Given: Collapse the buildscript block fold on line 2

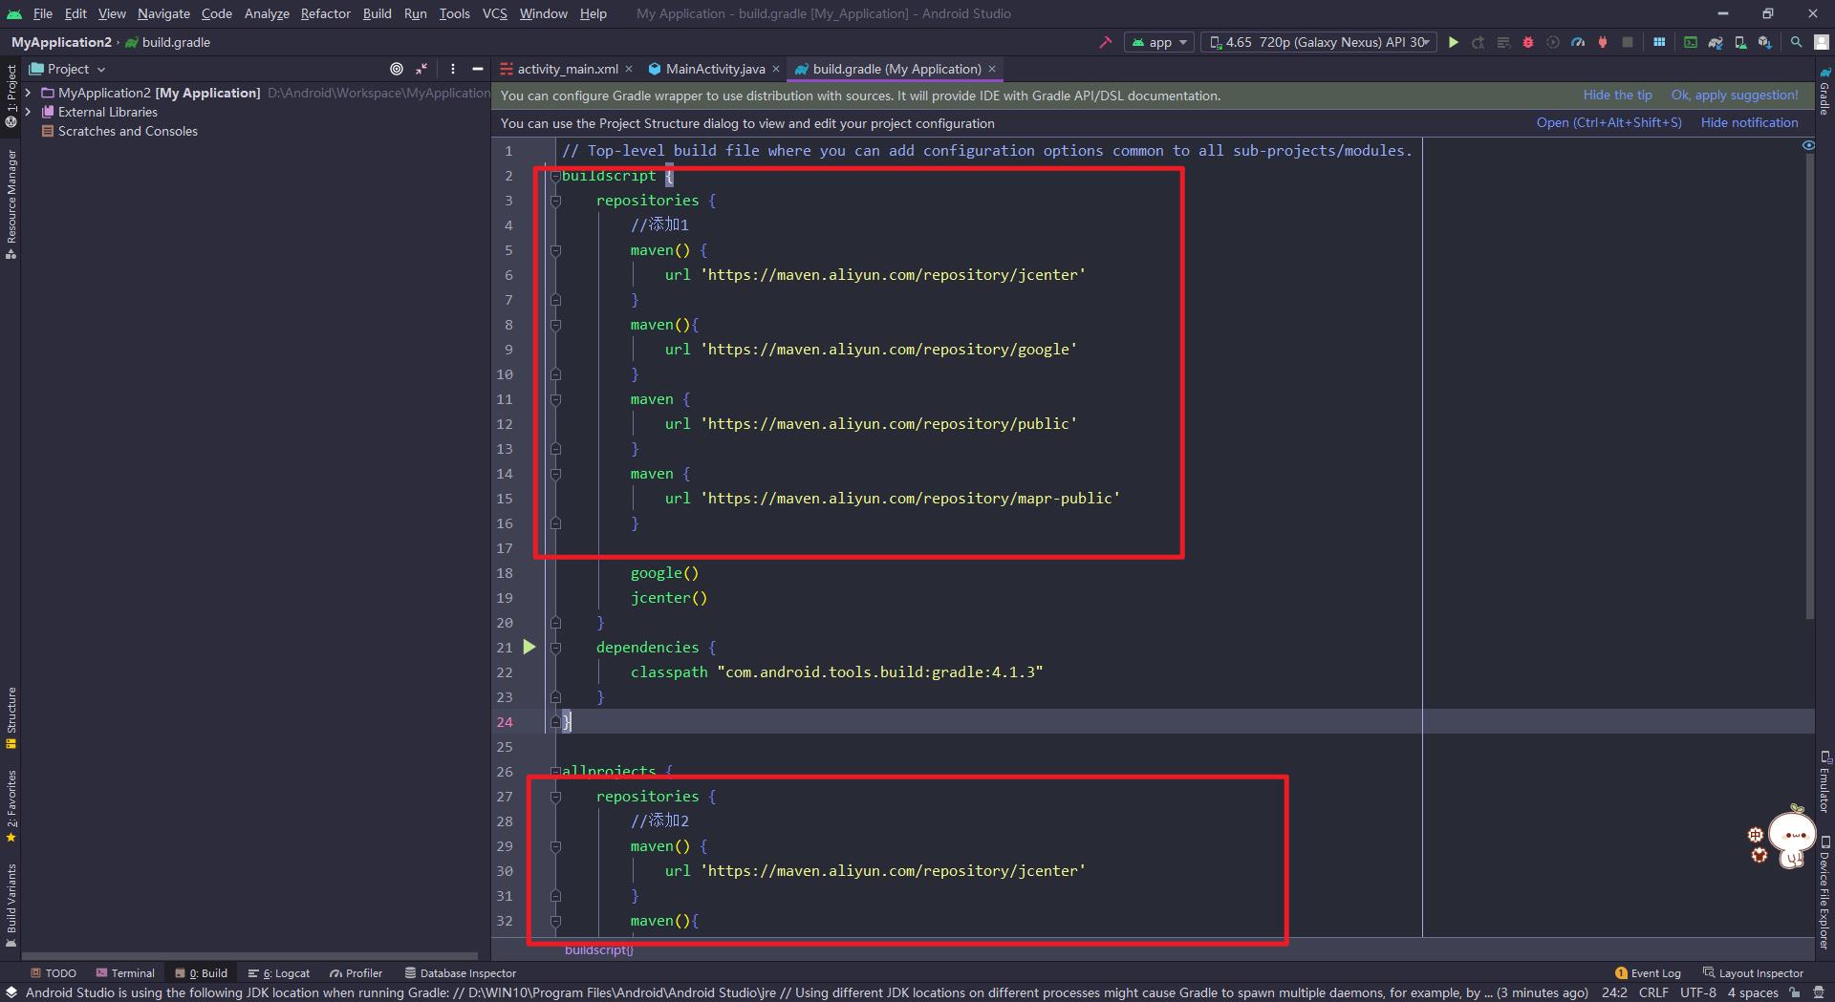Looking at the screenshot, I should coord(555,176).
